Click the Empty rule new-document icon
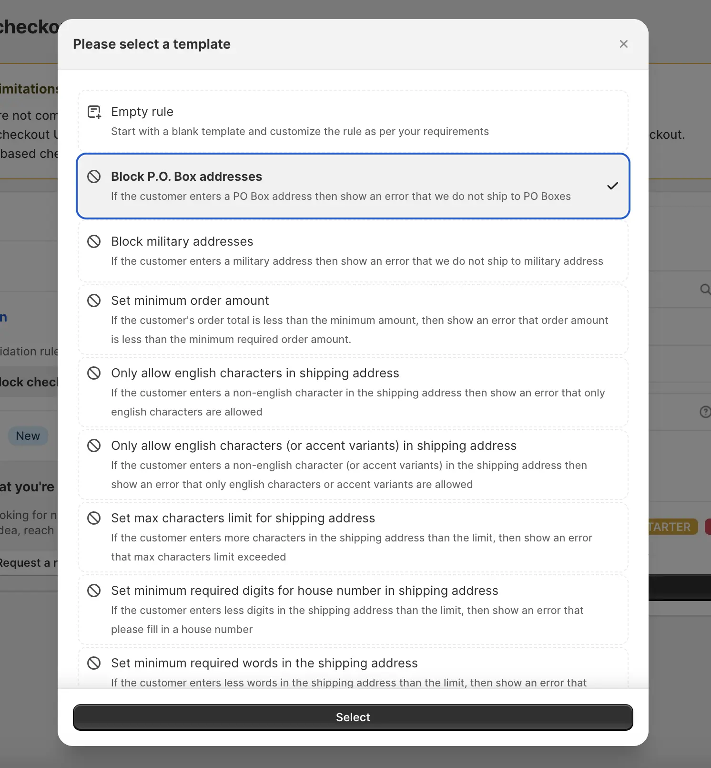Viewport: 711px width, 768px height. 94,112
